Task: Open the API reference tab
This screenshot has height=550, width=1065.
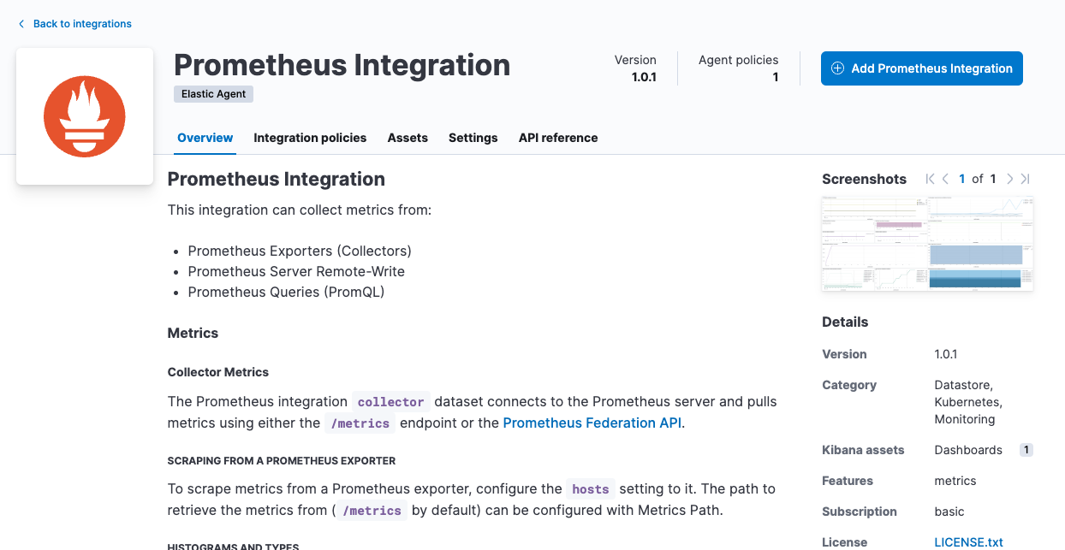Action: pyautogui.click(x=558, y=138)
